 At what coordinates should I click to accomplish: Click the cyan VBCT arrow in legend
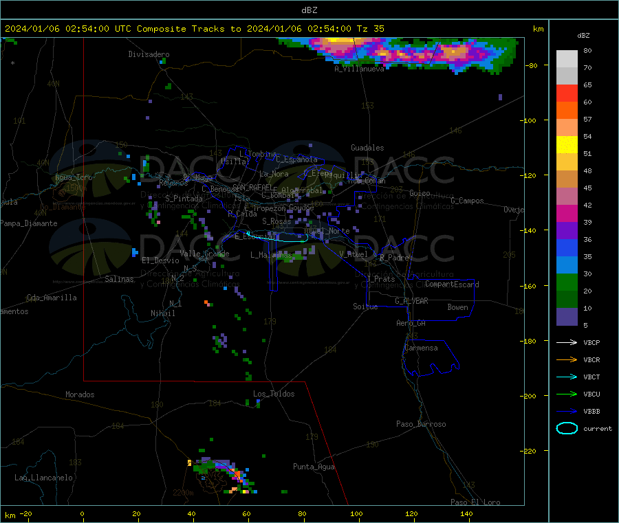click(567, 377)
